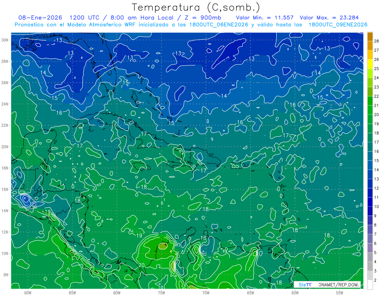Click the "28N" latitude axis label
Image resolution: width=385 pixels, height=297 pixels.
[x=5, y=61]
